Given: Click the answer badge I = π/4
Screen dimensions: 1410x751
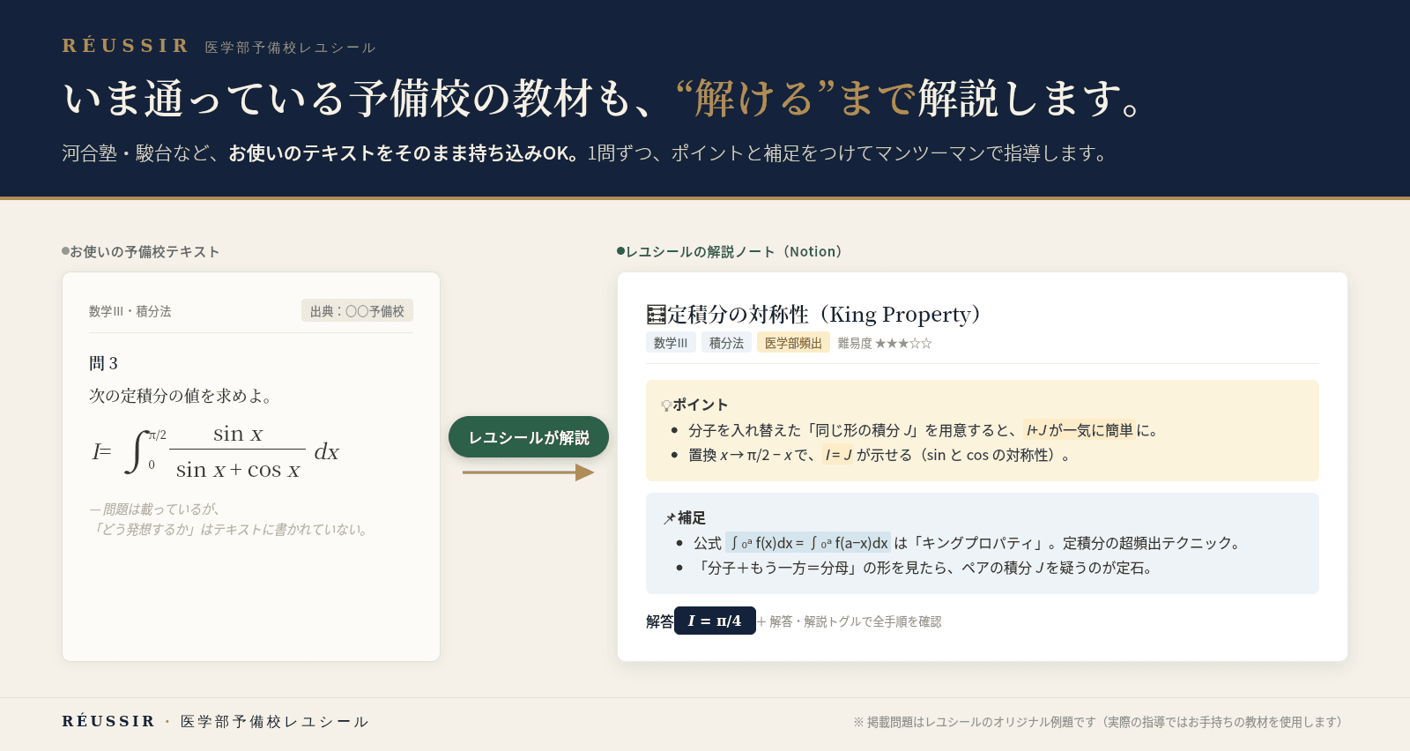Looking at the screenshot, I should (x=715, y=621).
